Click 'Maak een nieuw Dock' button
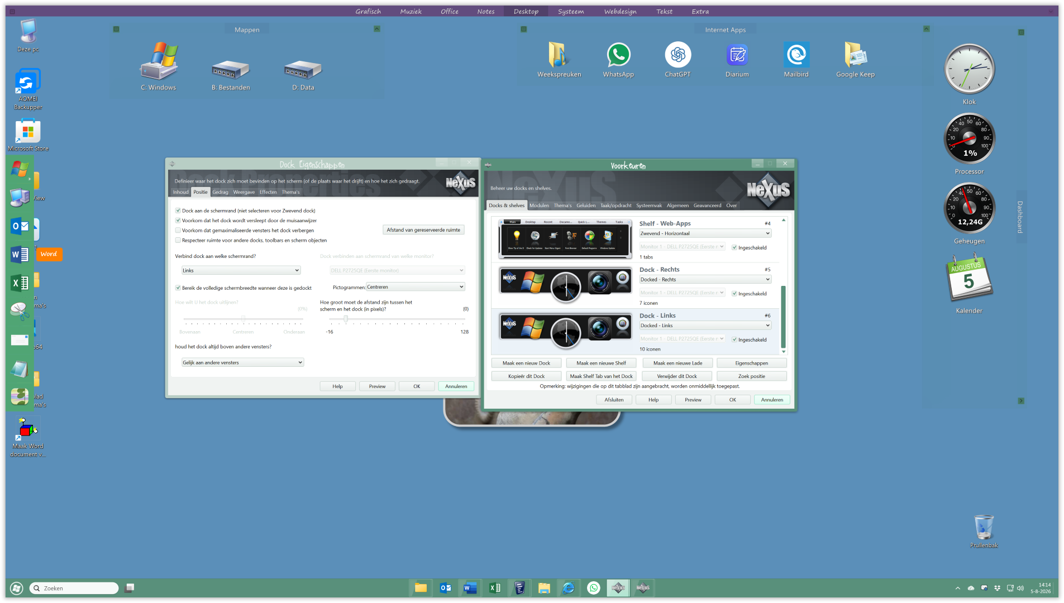Viewport: 1064px width, 603px height. point(526,363)
